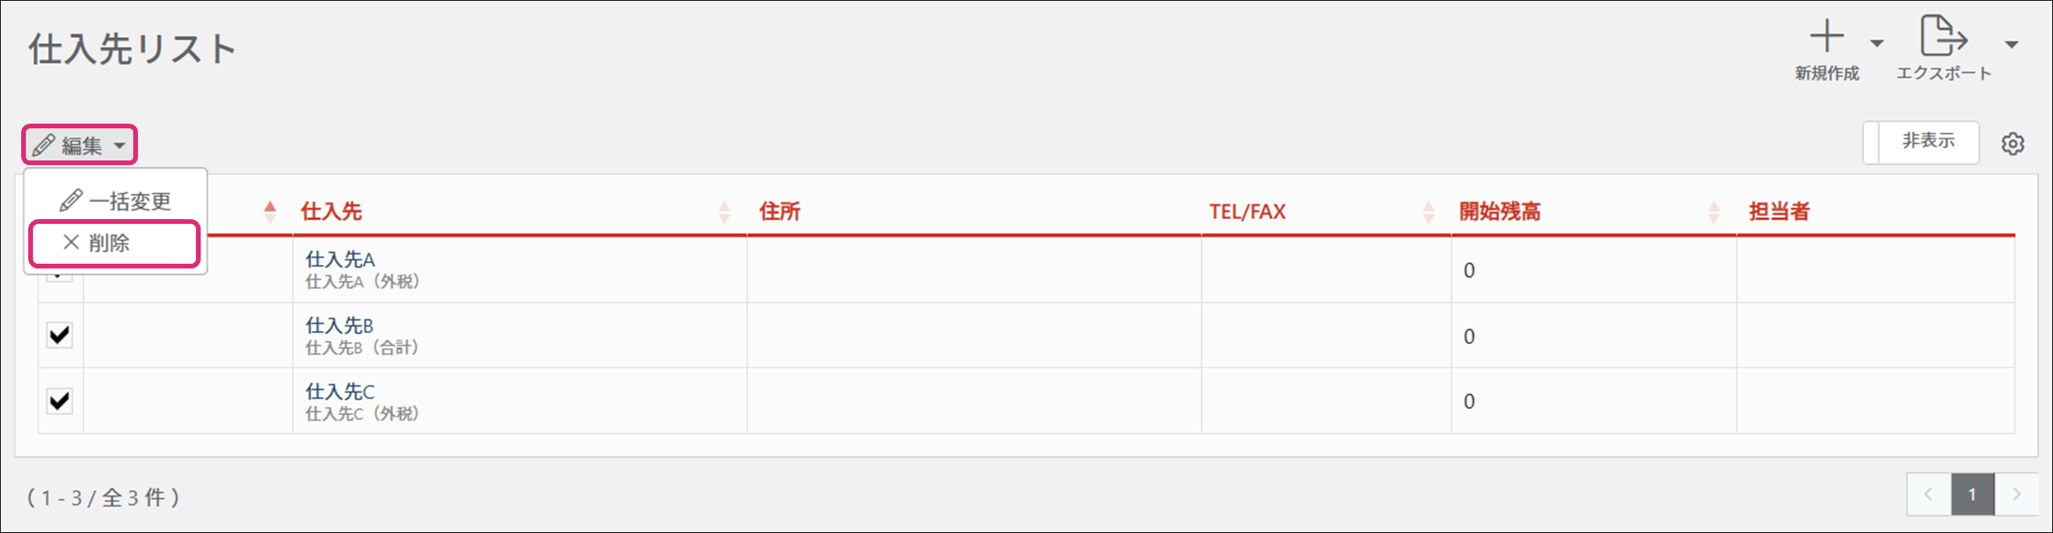Uncheck the checkbox for 仕入先B
Viewport: 2053px width, 533px height.
(x=60, y=335)
